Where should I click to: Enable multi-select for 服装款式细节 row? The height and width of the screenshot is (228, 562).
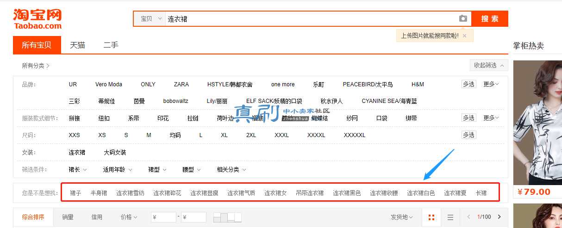(x=468, y=118)
